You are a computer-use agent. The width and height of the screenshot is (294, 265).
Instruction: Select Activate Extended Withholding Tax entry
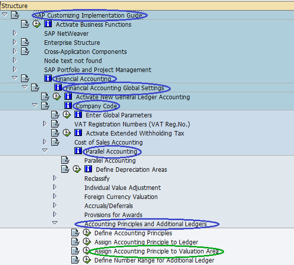click(135, 134)
